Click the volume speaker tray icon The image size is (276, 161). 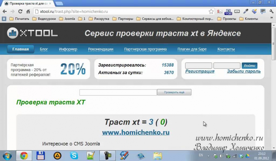(221, 156)
